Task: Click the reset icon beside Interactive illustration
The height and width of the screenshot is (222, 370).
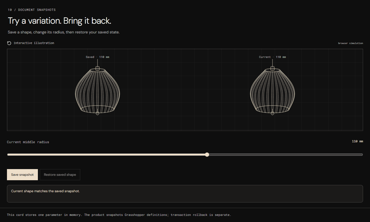Action: [9, 43]
